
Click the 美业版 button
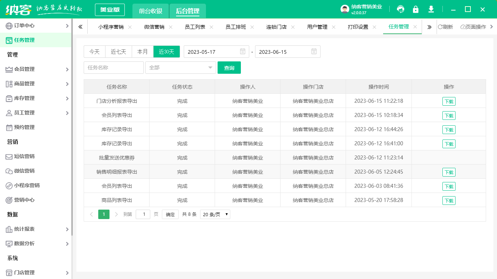[110, 10]
